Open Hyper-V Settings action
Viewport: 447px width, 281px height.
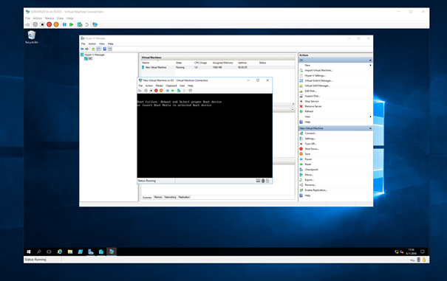(x=315, y=75)
